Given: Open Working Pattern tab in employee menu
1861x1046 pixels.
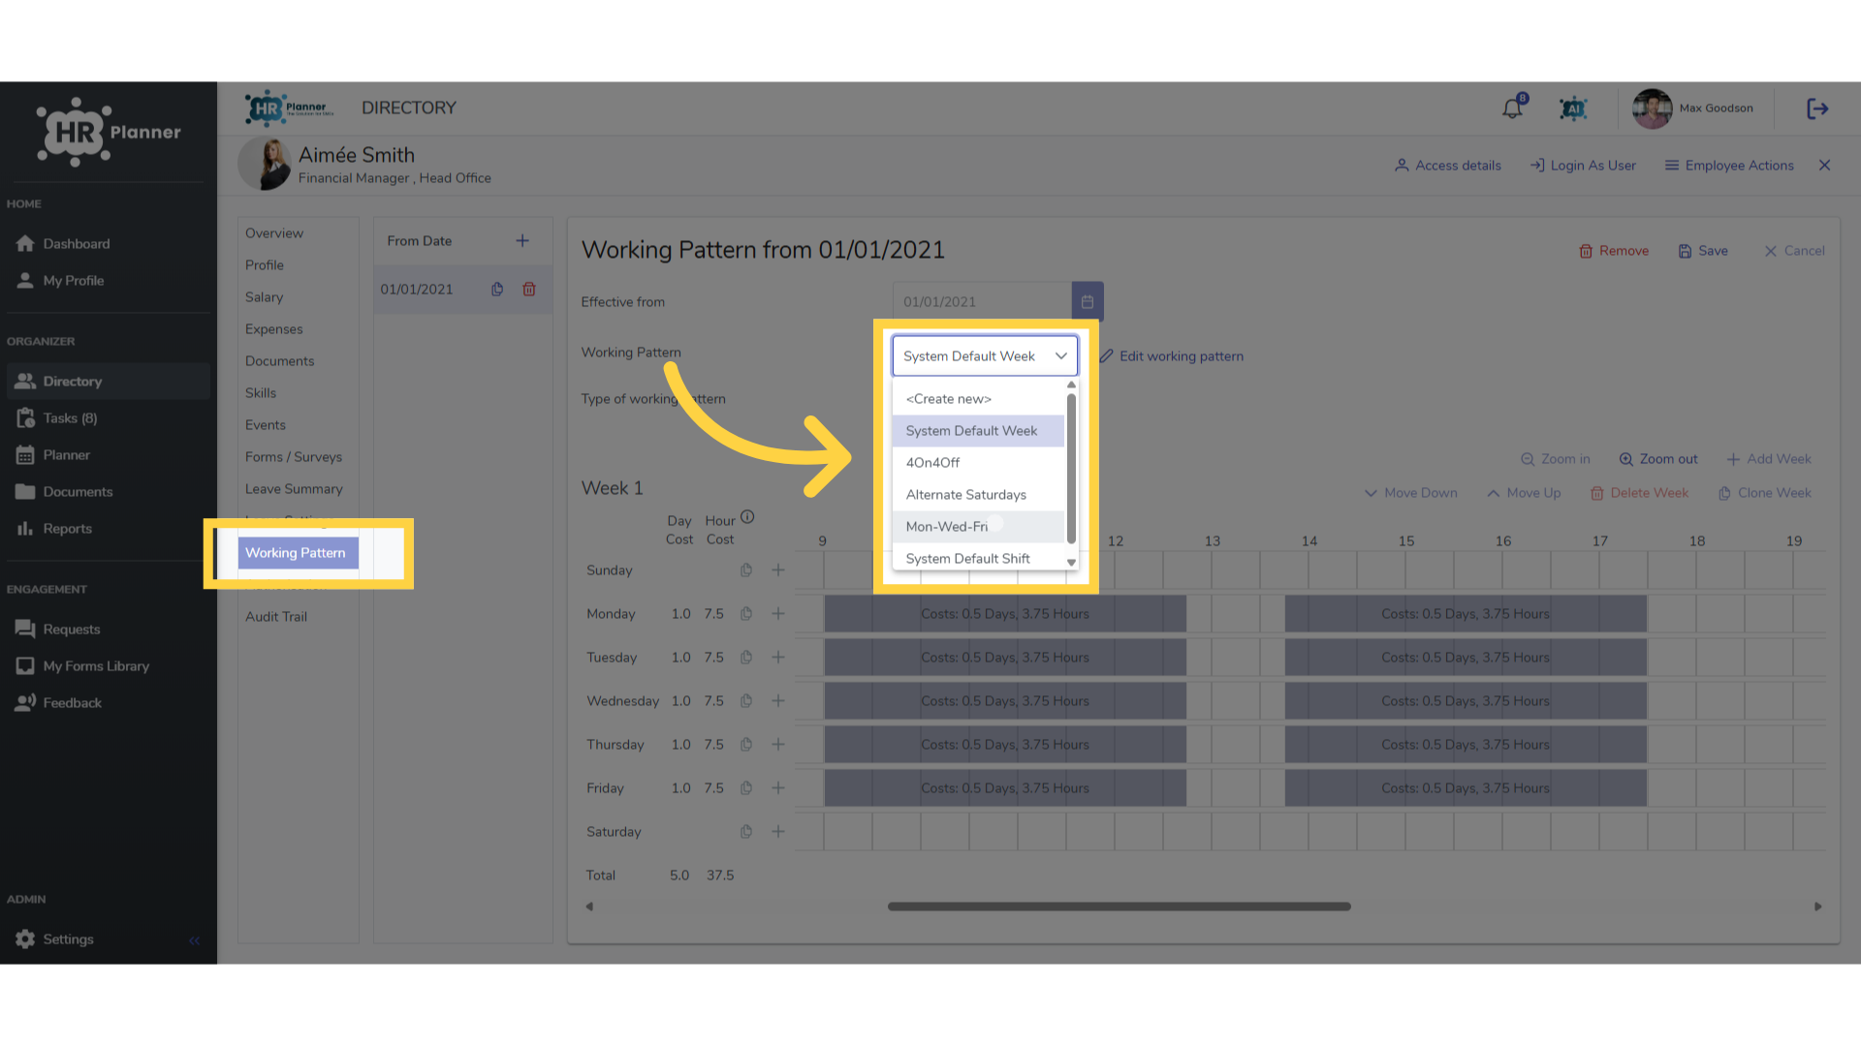Looking at the screenshot, I should pyautogui.click(x=299, y=553).
